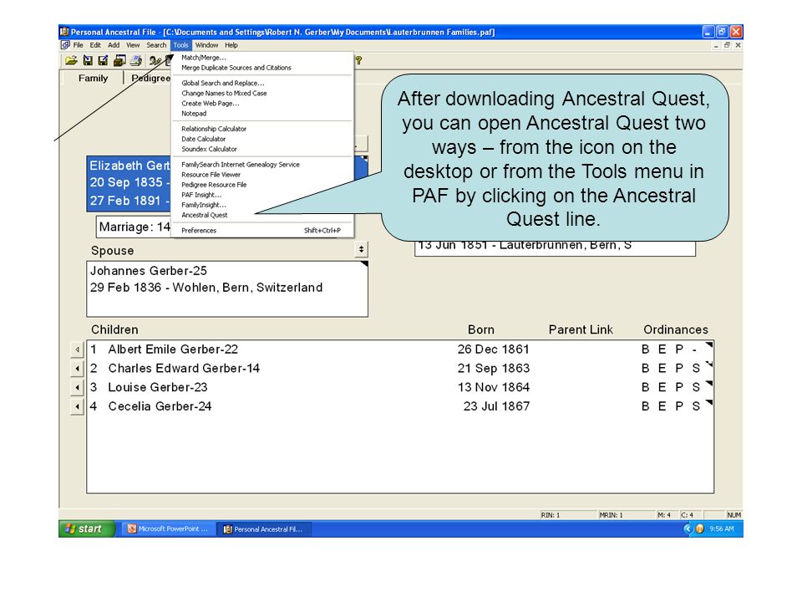Click the arrow button beside Albert Emile Gerber-22
This screenshot has height=602, width=802.
(x=77, y=349)
